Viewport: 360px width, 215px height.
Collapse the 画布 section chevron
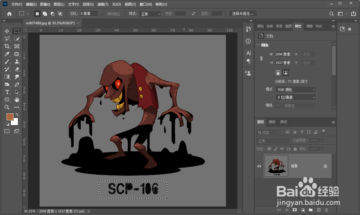pyautogui.click(x=258, y=45)
